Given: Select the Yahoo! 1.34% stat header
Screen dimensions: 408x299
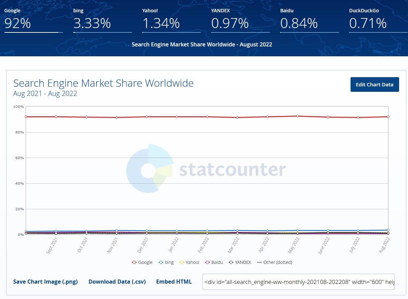Looking at the screenshot, I should point(171,20).
